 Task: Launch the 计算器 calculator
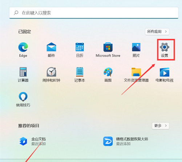click(23, 75)
